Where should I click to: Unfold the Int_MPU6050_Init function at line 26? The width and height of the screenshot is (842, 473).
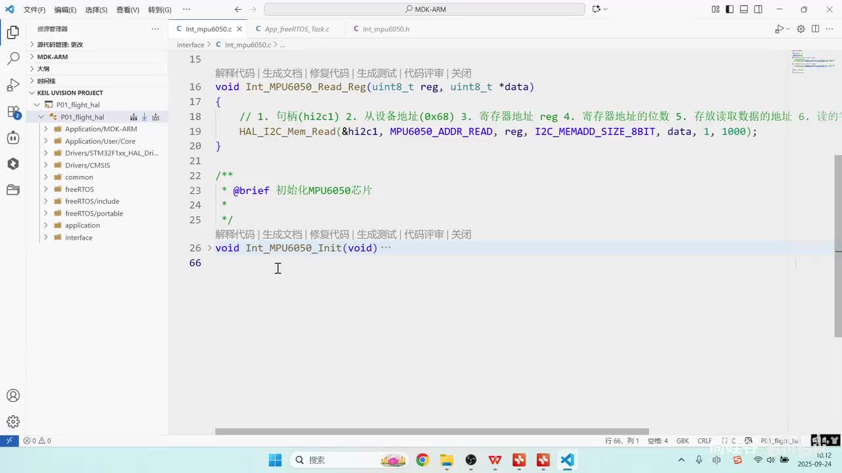[210, 248]
